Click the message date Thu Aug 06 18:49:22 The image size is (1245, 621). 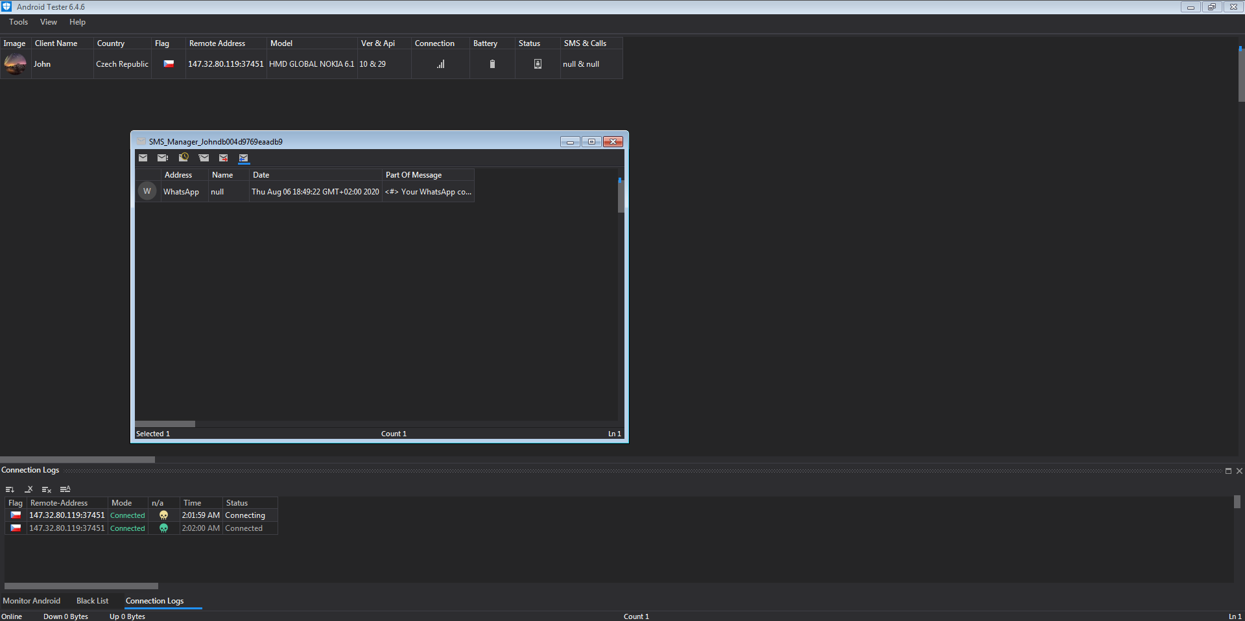[315, 192]
